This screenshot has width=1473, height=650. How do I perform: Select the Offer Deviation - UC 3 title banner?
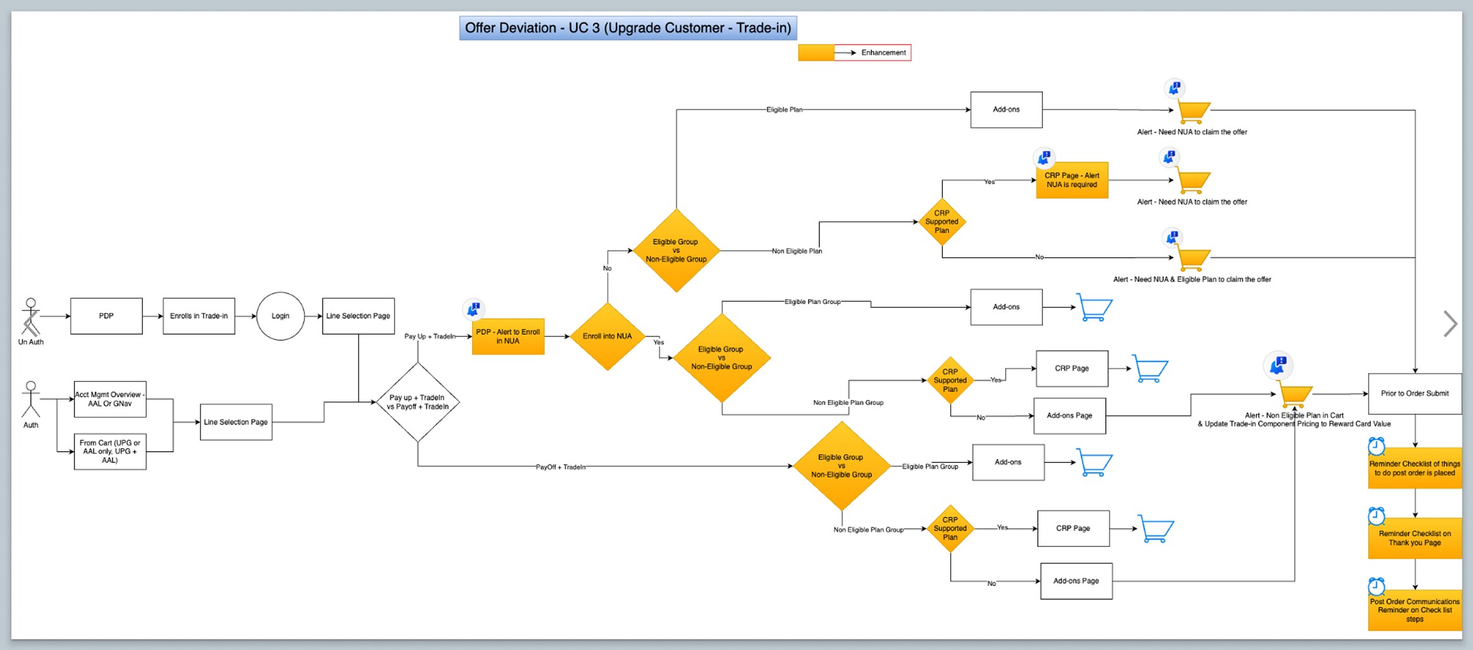[628, 28]
